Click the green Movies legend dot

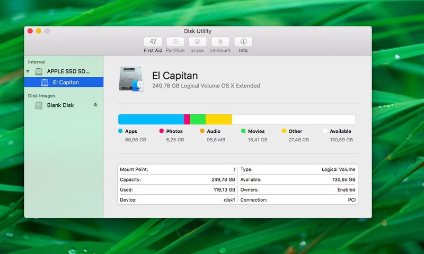(x=243, y=131)
